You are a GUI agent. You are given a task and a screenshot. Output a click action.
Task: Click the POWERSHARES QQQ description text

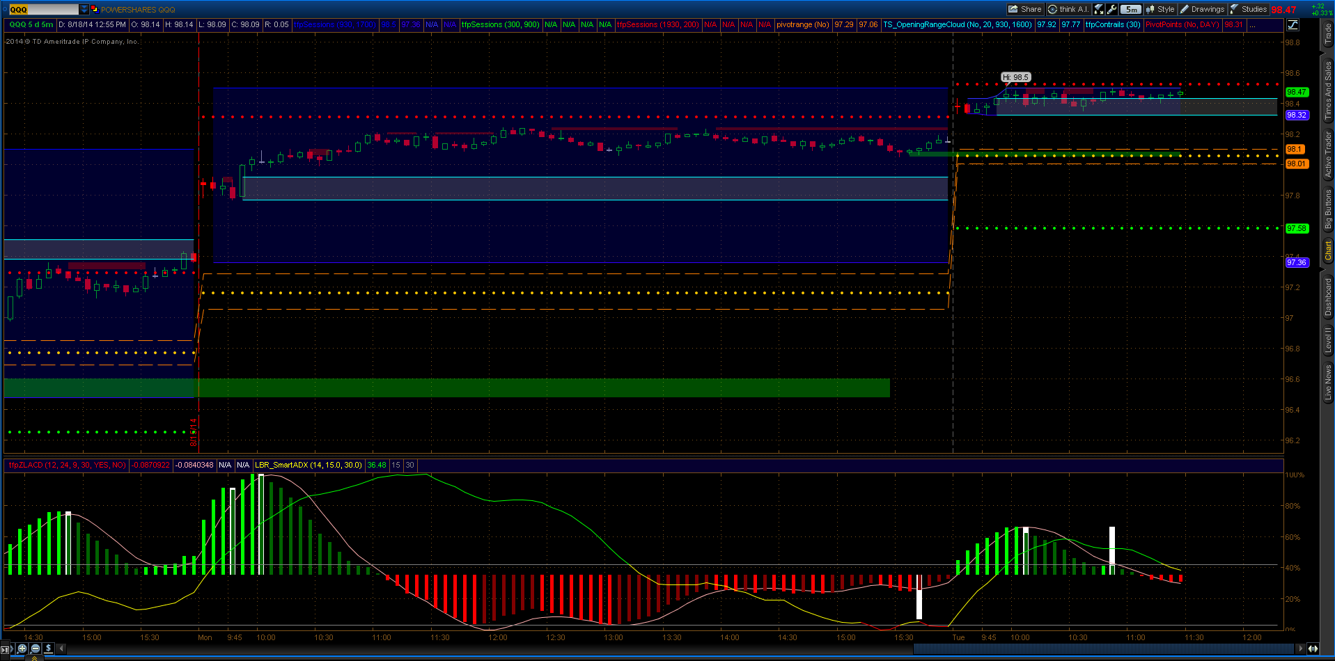point(138,10)
